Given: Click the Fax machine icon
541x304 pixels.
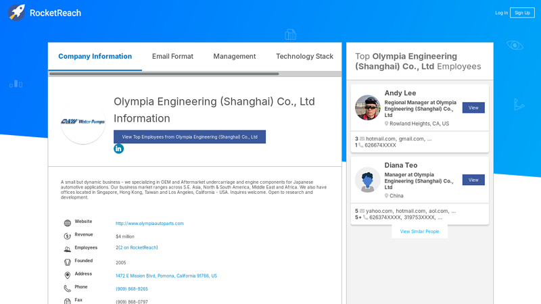Looking at the screenshot, I should (67, 301).
